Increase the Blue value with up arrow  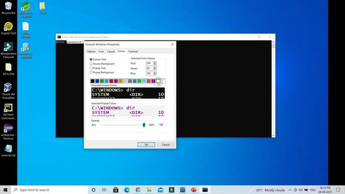(155, 72)
